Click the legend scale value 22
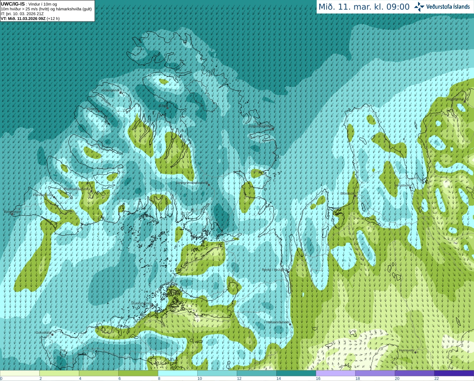The width and height of the screenshot is (474, 381). click(x=437, y=378)
